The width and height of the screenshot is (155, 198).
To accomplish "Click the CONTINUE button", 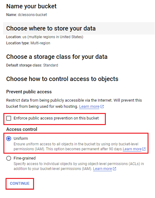I will pos(20,184).
